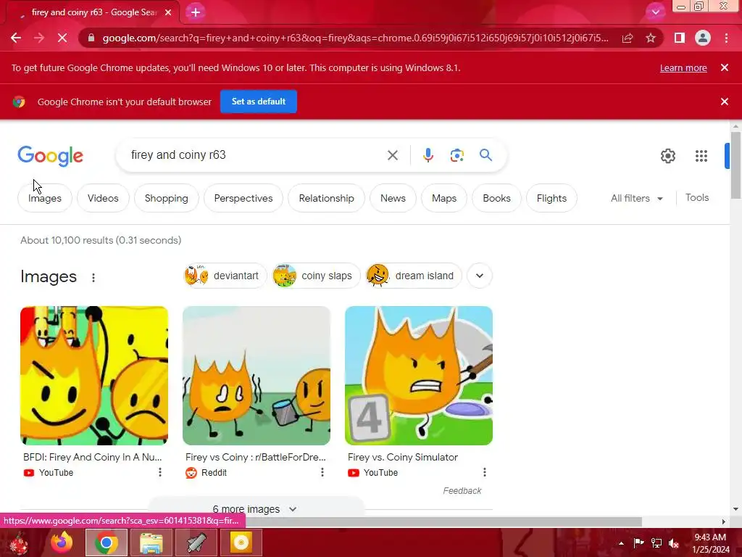
Task: Clear the search box with the X
Action: [x=392, y=155]
